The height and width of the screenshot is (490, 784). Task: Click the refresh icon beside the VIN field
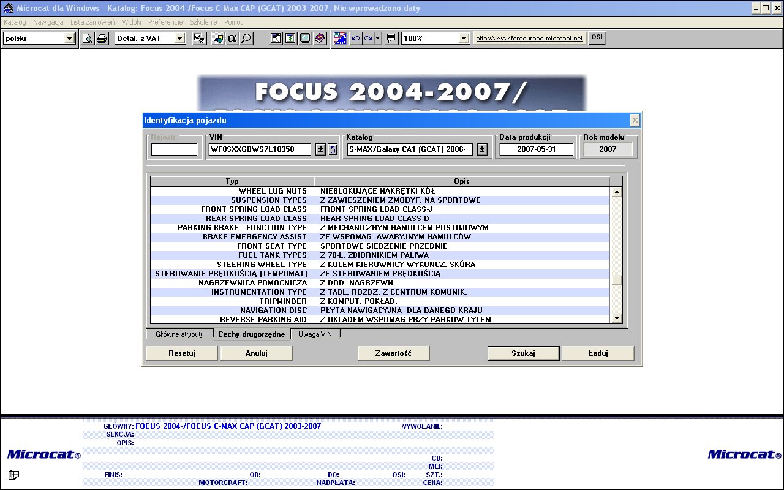(333, 149)
